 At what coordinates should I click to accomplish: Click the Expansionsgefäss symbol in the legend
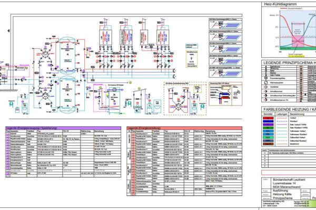tap(266, 78)
